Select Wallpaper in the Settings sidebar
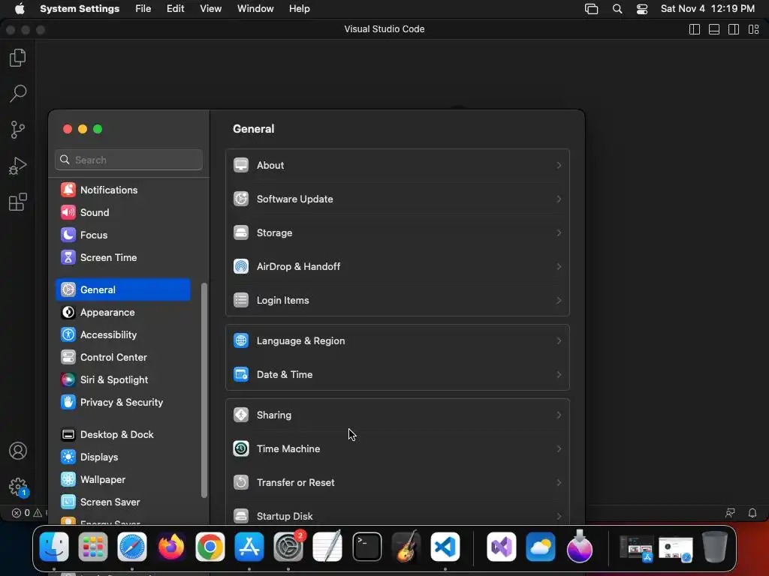 [122, 480]
